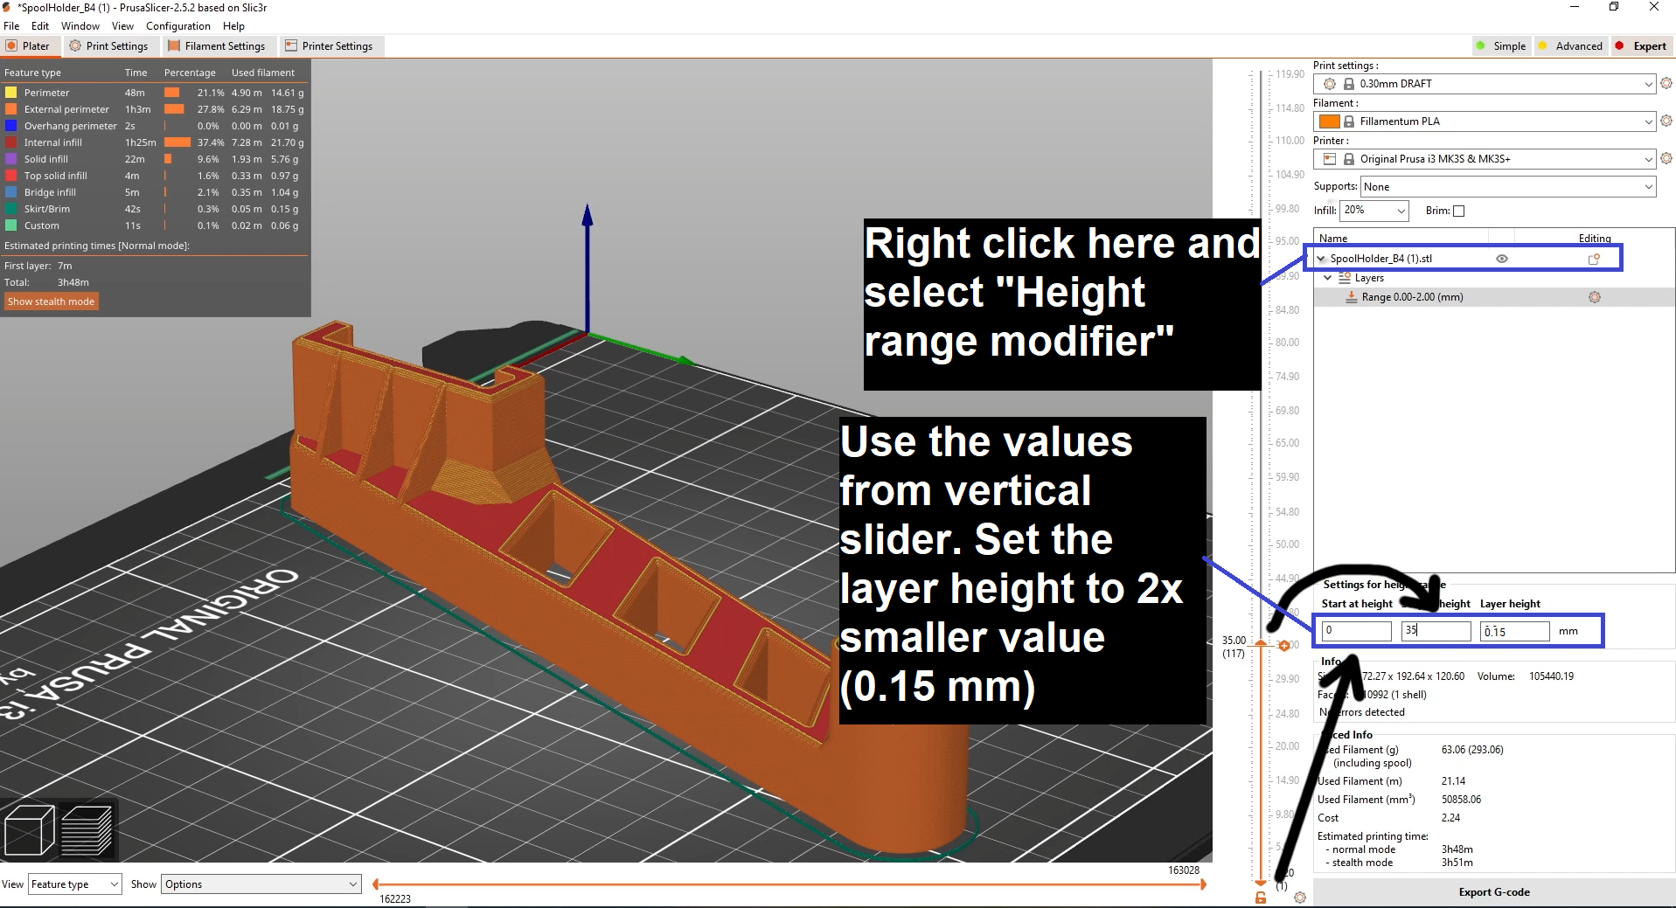Viewport: 1676px width, 908px height.
Task: Open settings gear for Range 0.00-2.00 layer
Action: tap(1595, 296)
